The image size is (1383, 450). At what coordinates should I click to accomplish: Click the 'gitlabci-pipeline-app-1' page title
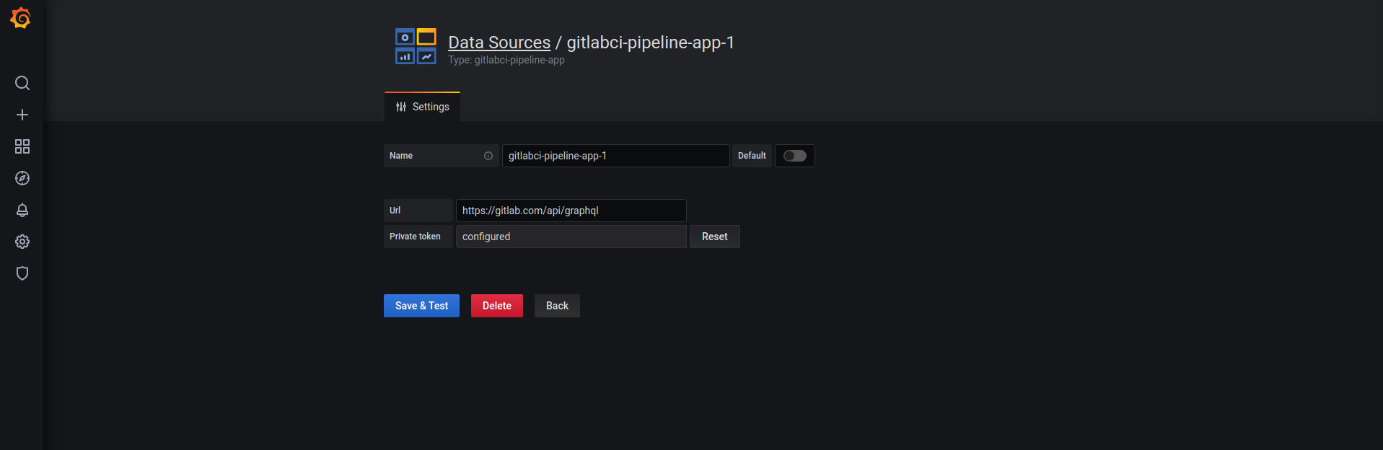coord(650,43)
